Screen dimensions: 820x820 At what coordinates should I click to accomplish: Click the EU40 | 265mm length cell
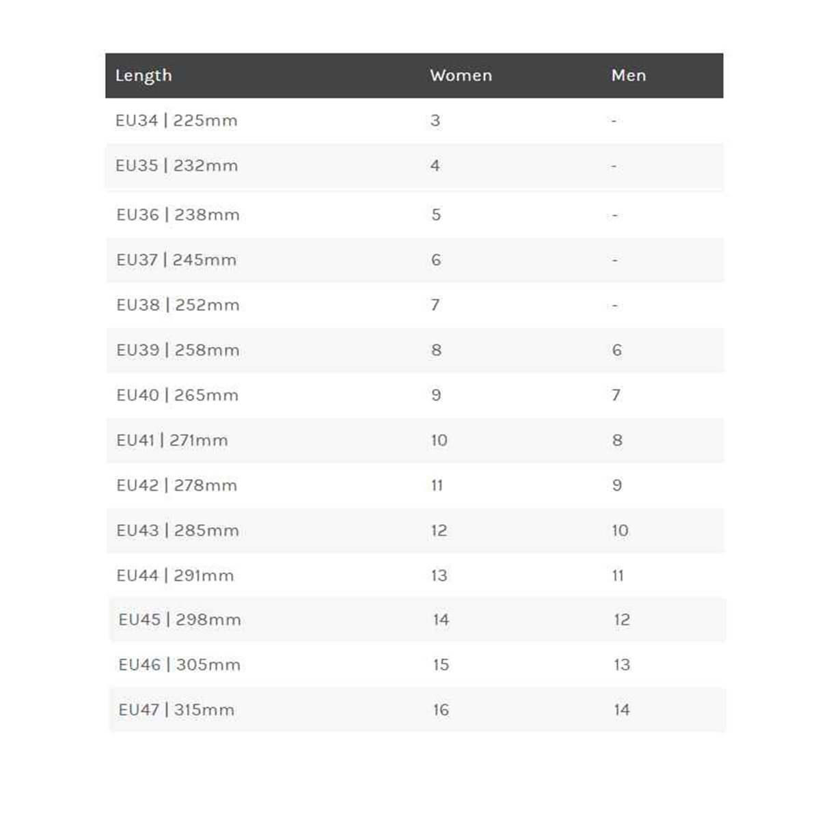tap(177, 396)
